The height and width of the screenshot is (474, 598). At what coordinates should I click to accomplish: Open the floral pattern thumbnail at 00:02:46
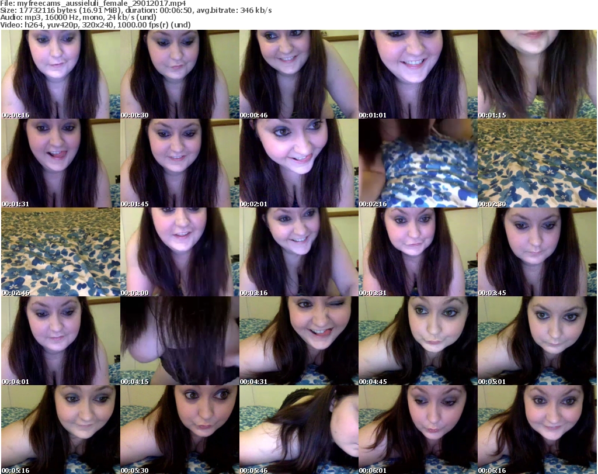60,252
